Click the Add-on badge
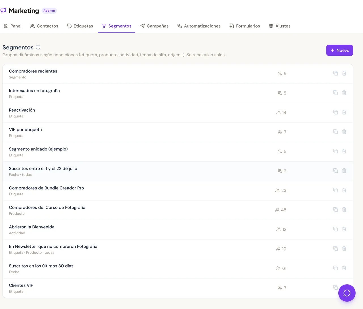 tap(49, 11)
